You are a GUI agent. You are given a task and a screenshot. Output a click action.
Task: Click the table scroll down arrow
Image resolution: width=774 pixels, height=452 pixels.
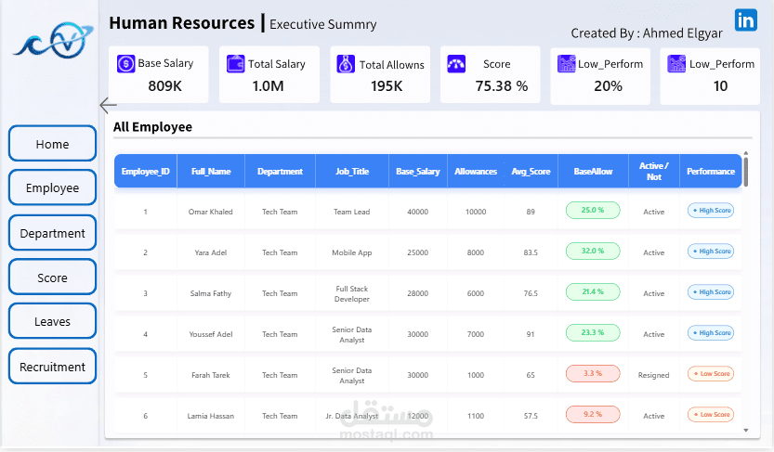pyautogui.click(x=745, y=431)
